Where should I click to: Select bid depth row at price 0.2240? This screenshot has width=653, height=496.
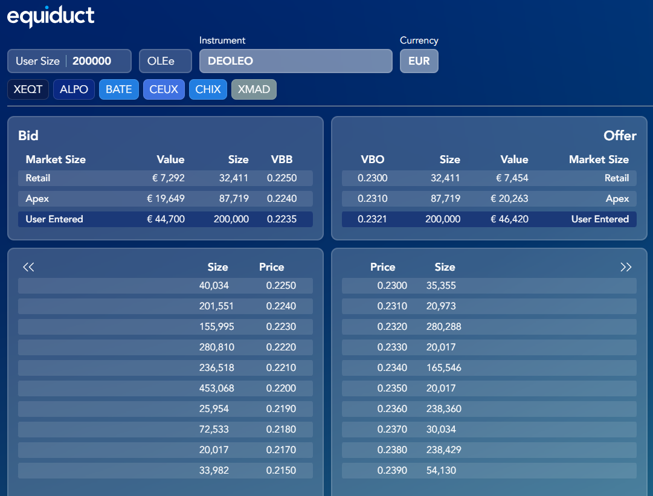166,306
